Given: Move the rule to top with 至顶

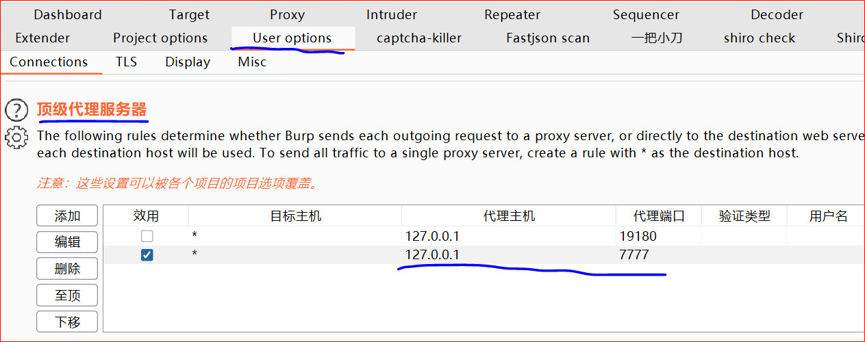Looking at the screenshot, I should pyautogui.click(x=67, y=295).
